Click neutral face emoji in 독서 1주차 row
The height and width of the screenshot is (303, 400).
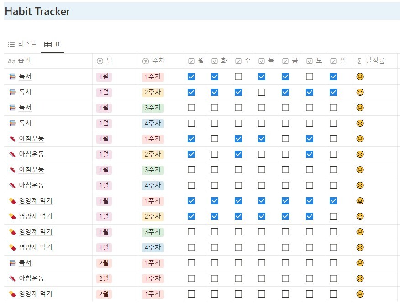(x=360, y=77)
